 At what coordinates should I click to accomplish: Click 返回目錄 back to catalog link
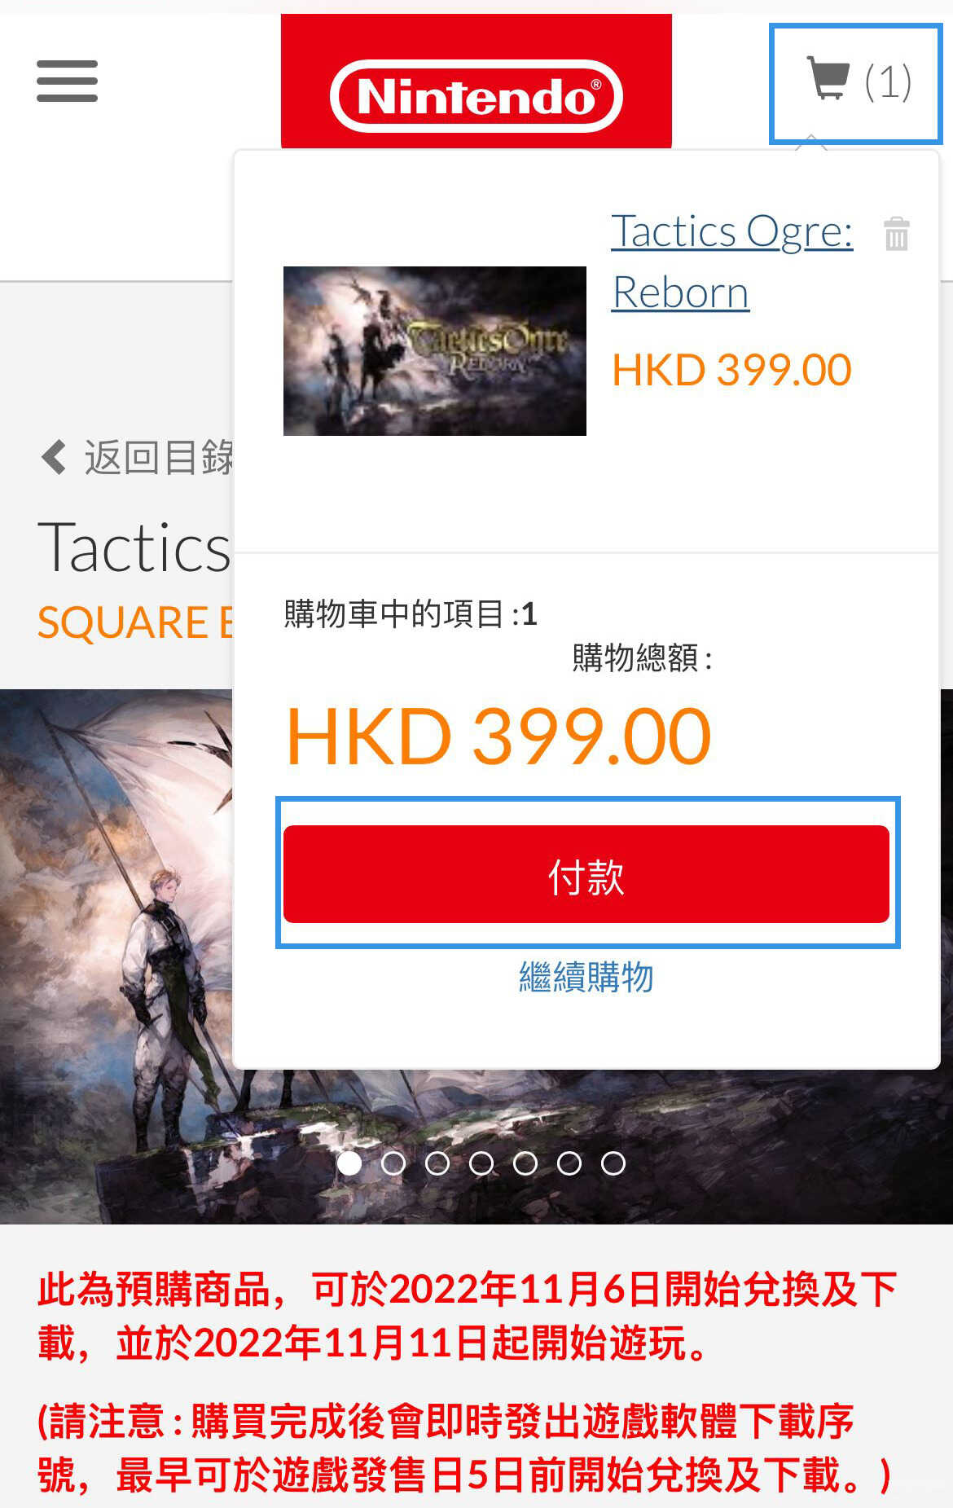[158, 457]
